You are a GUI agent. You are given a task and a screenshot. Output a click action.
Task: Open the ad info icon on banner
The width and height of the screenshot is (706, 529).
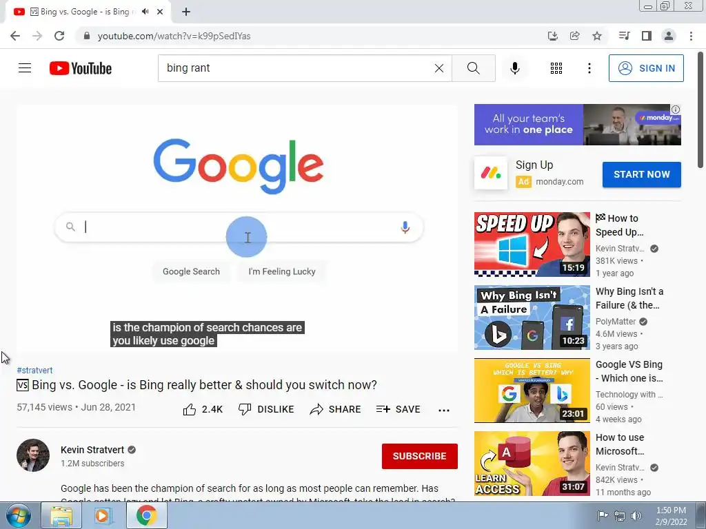(676, 110)
